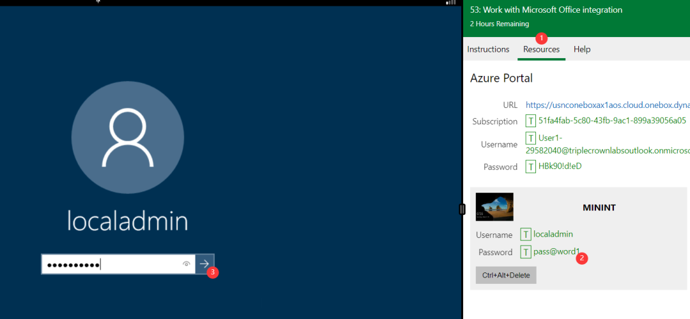Screen dimensions: 690x319
Task: Click into the login password field
Action: point(118,264)
